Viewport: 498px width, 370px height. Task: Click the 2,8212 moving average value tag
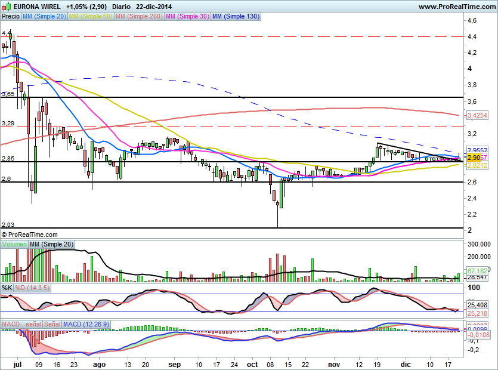477,165
